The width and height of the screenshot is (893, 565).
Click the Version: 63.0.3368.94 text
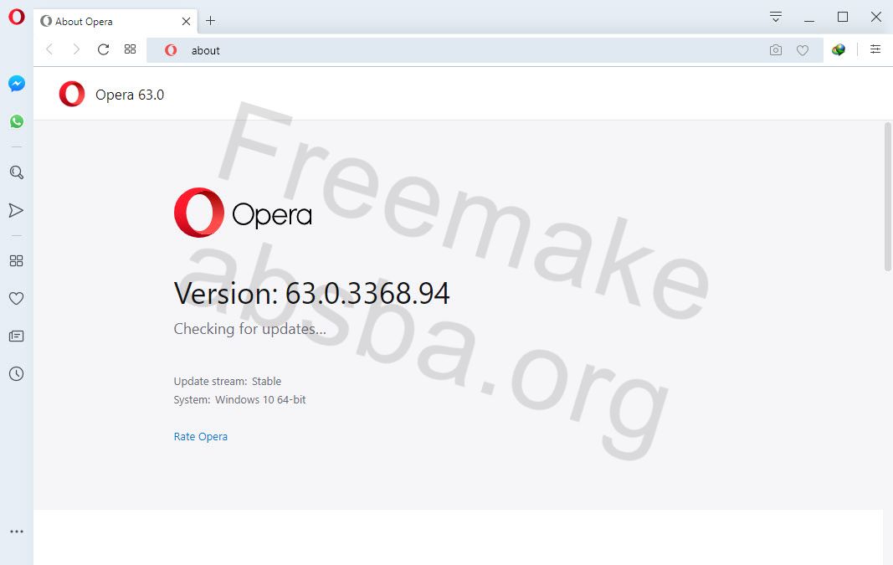311,293
